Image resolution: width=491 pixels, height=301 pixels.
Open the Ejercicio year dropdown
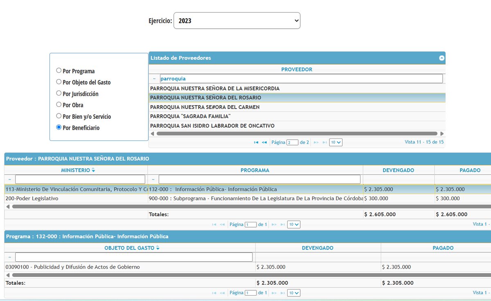pyautogui.click(x=236, y=20)
